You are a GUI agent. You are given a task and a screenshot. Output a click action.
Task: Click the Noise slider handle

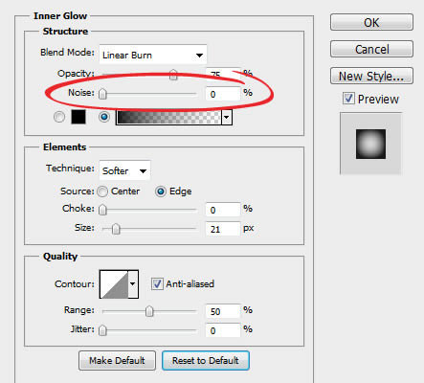102,94
